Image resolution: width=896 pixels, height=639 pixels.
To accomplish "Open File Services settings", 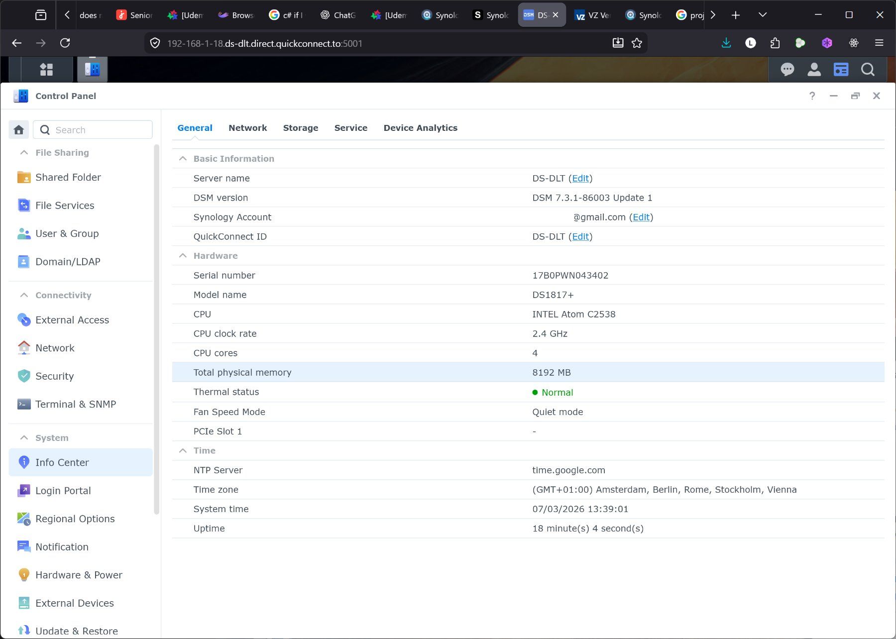I will [x=81, y=206].
